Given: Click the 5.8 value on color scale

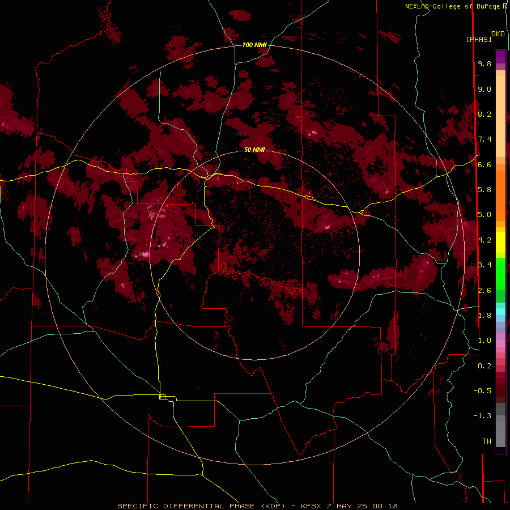Looking at the screenshot, I should 484,189.
